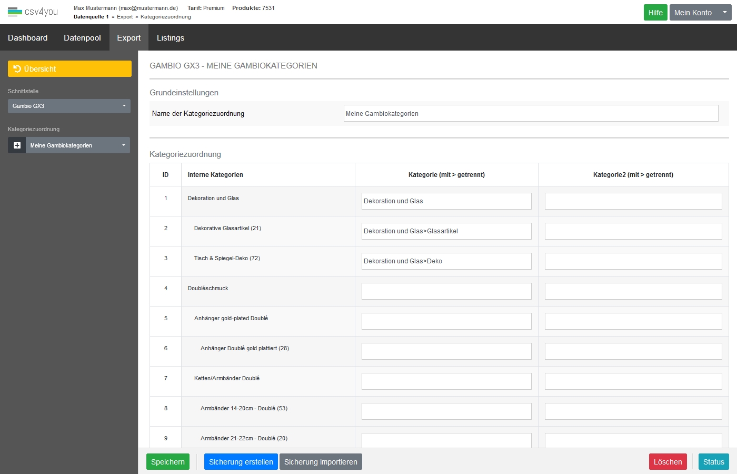Viewport: 737px width, 474px height.
Task: Click the Export breadcrumb link
Action: [x=125, y=17]
